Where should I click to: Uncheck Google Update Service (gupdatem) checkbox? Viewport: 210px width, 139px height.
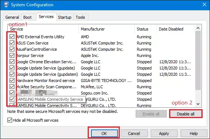click(x=12, y=74)
